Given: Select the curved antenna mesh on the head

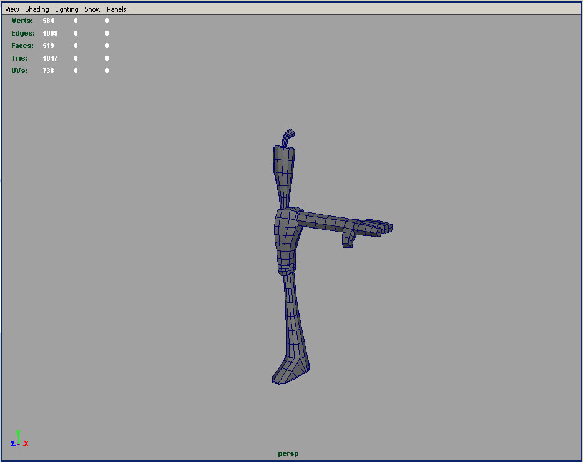Looking at the screenshot, I should coord(288,137).
